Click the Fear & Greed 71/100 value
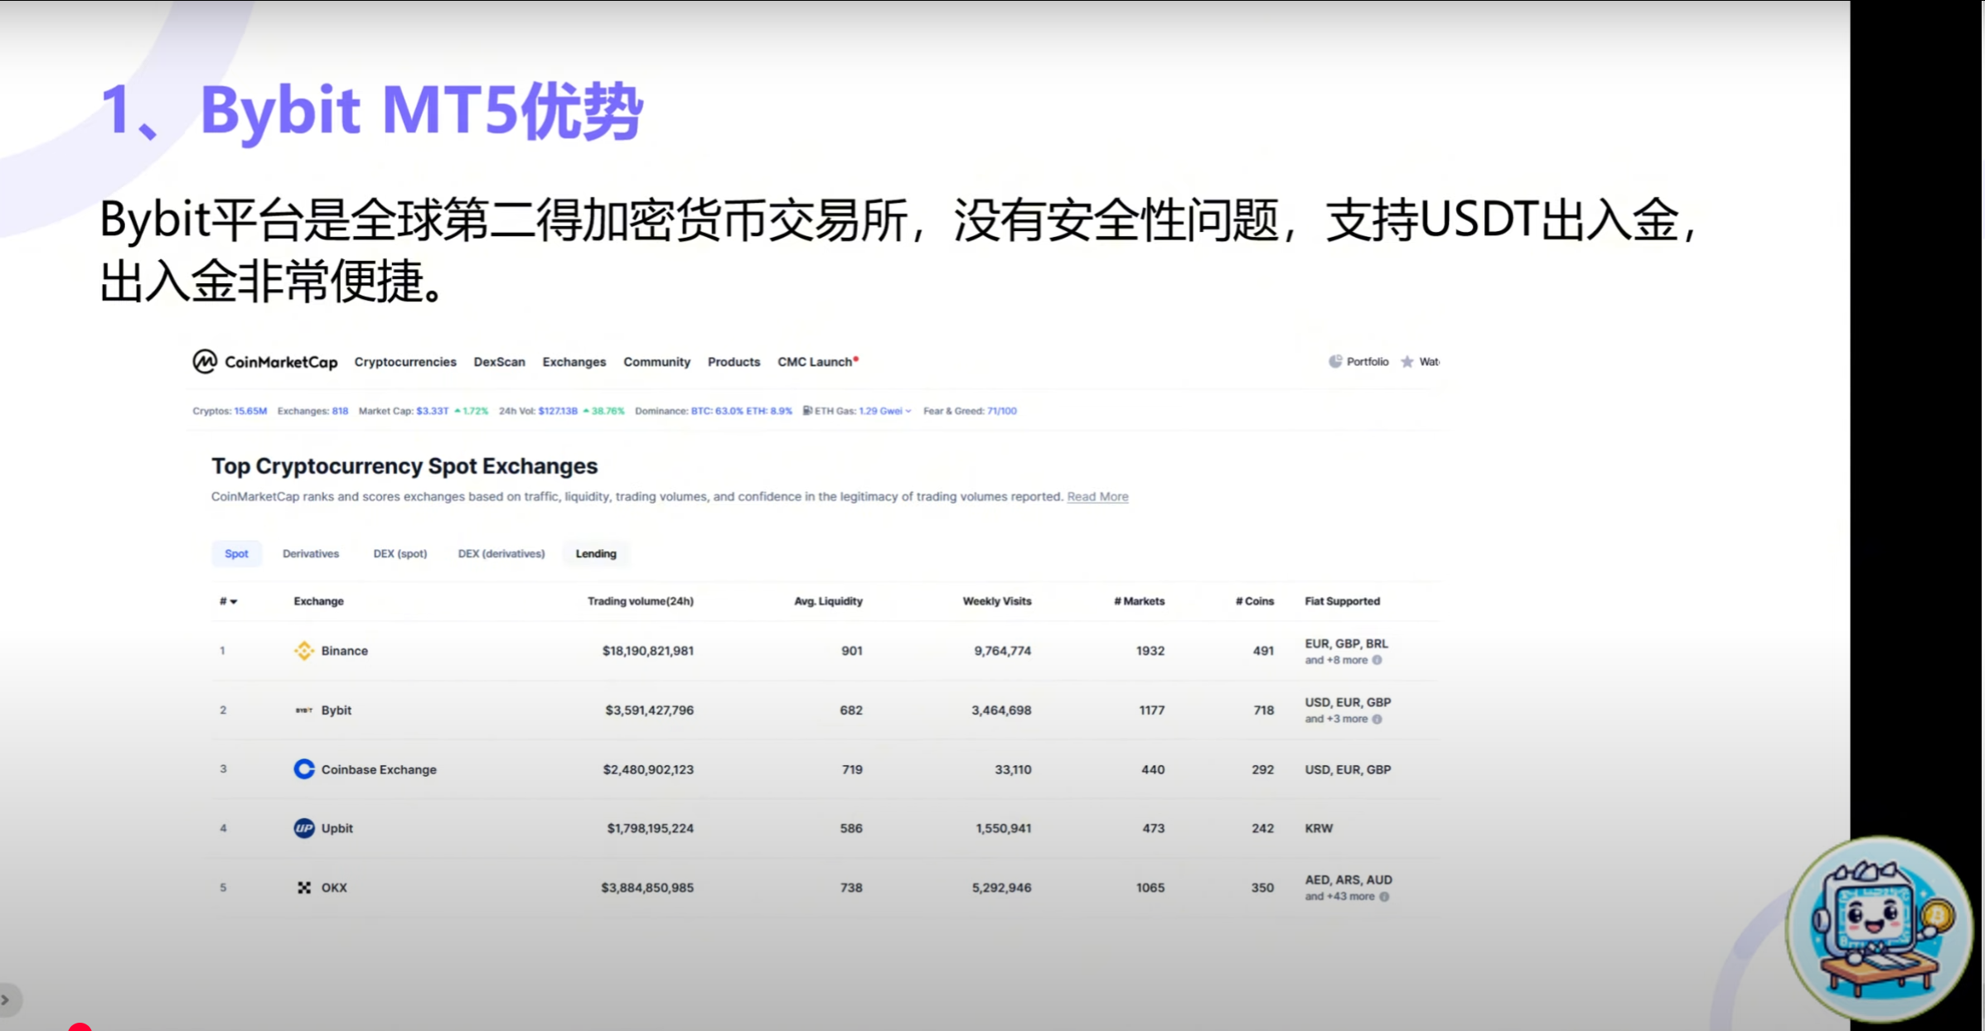Screen dimensions: 1985x1031 click(x=1001, y=411)
